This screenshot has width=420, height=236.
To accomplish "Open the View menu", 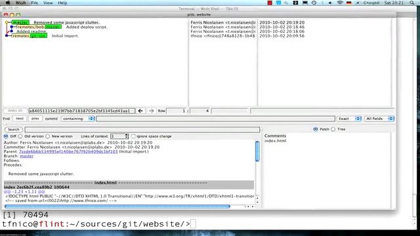I will [x=48, y=3].
